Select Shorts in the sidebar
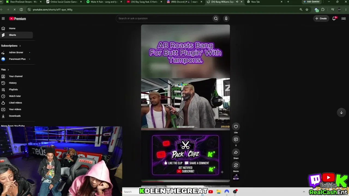The image size is (349, 196). 16,35
